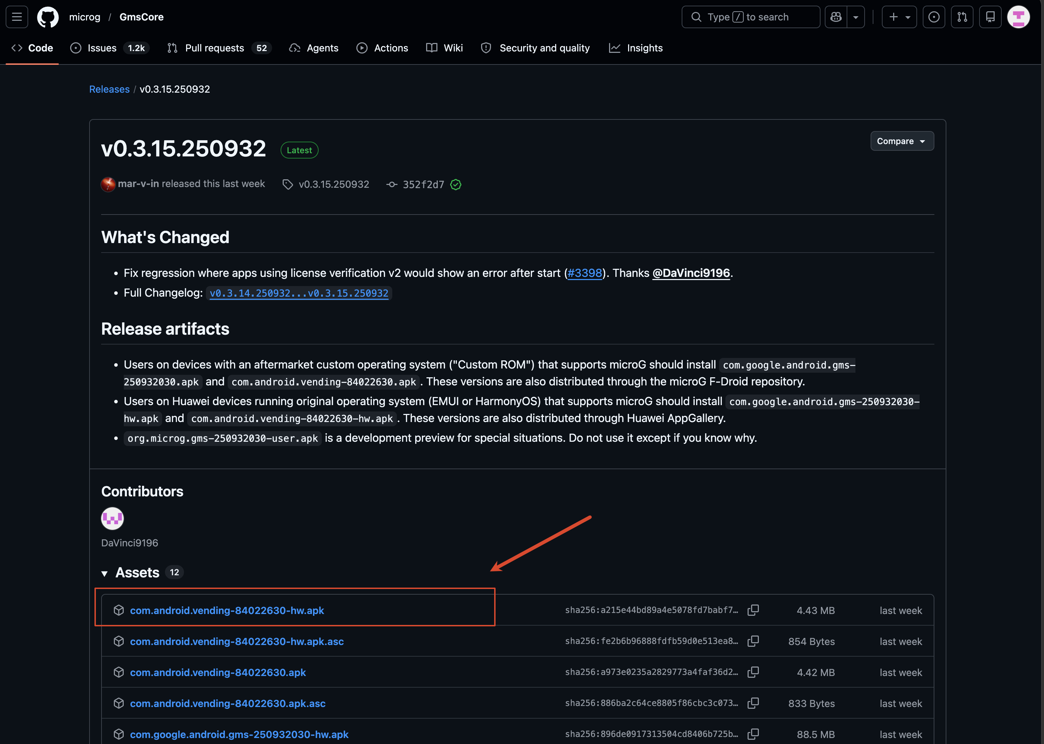
Task: Open the user profile avatar menu
Action: click(1018, 17)
